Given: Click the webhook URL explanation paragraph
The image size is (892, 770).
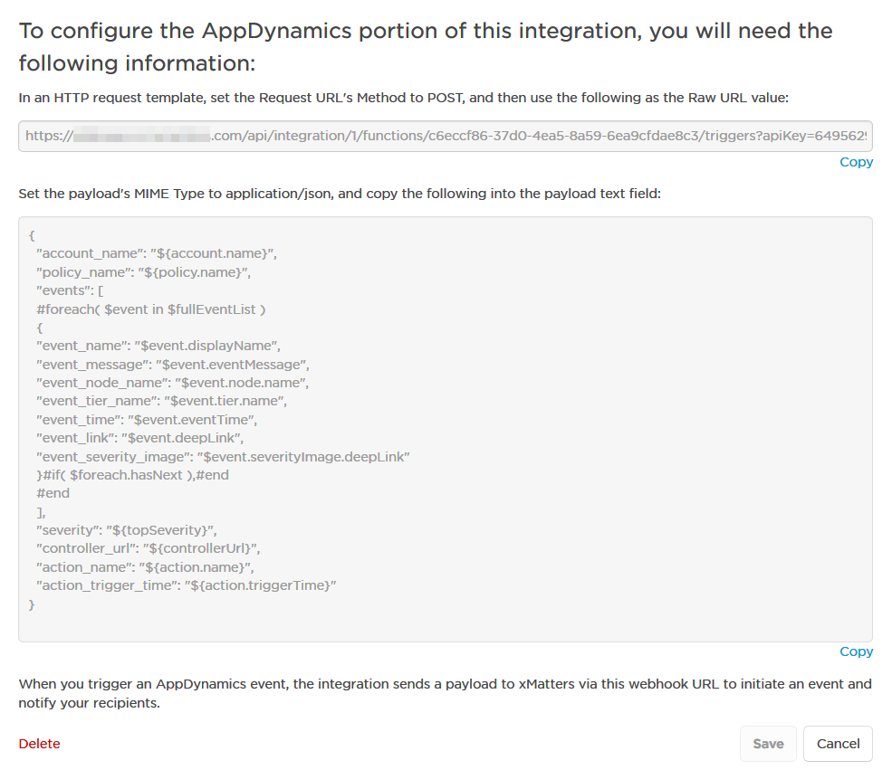Looking at the screenshot, I should click(x=446, y=693).
